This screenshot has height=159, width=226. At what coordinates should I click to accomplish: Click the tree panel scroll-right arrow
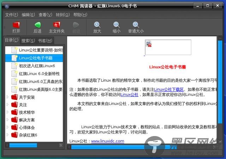point(61,145)
